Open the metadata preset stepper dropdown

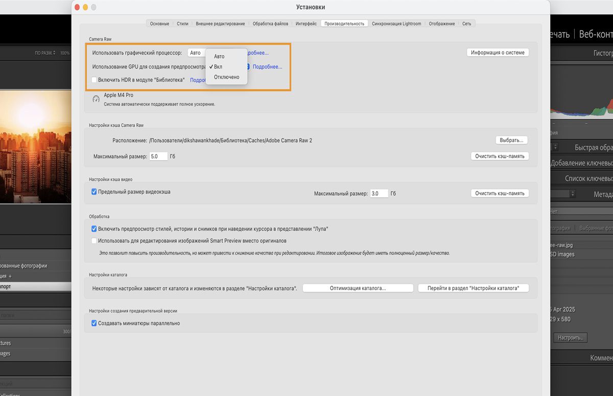[x=573, y=194]
